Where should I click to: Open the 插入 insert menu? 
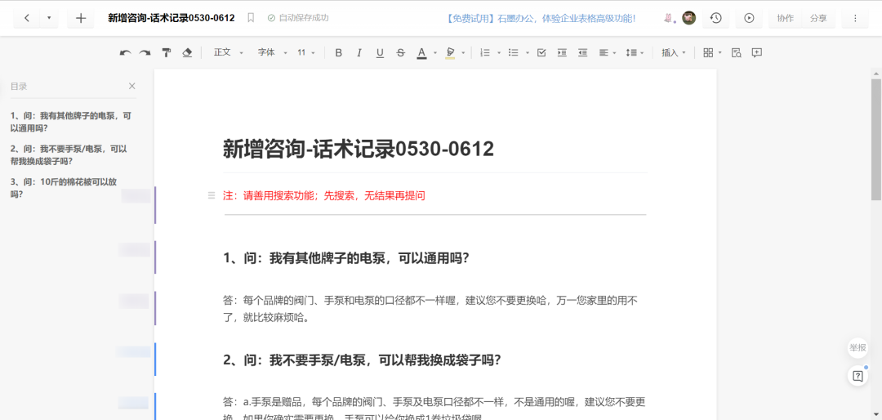click(674, 53)
